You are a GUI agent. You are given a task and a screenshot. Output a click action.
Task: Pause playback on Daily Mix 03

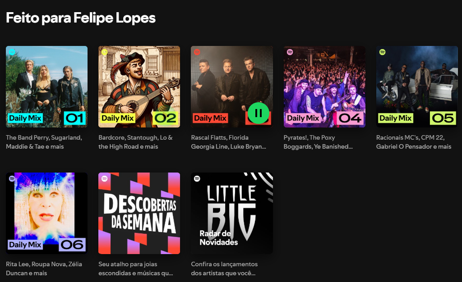point(259,113)
